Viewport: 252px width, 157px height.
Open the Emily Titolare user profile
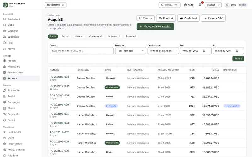(236, 5)
